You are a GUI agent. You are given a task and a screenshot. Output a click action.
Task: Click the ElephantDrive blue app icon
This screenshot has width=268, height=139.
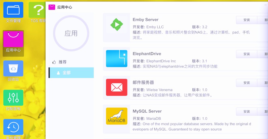116,59
